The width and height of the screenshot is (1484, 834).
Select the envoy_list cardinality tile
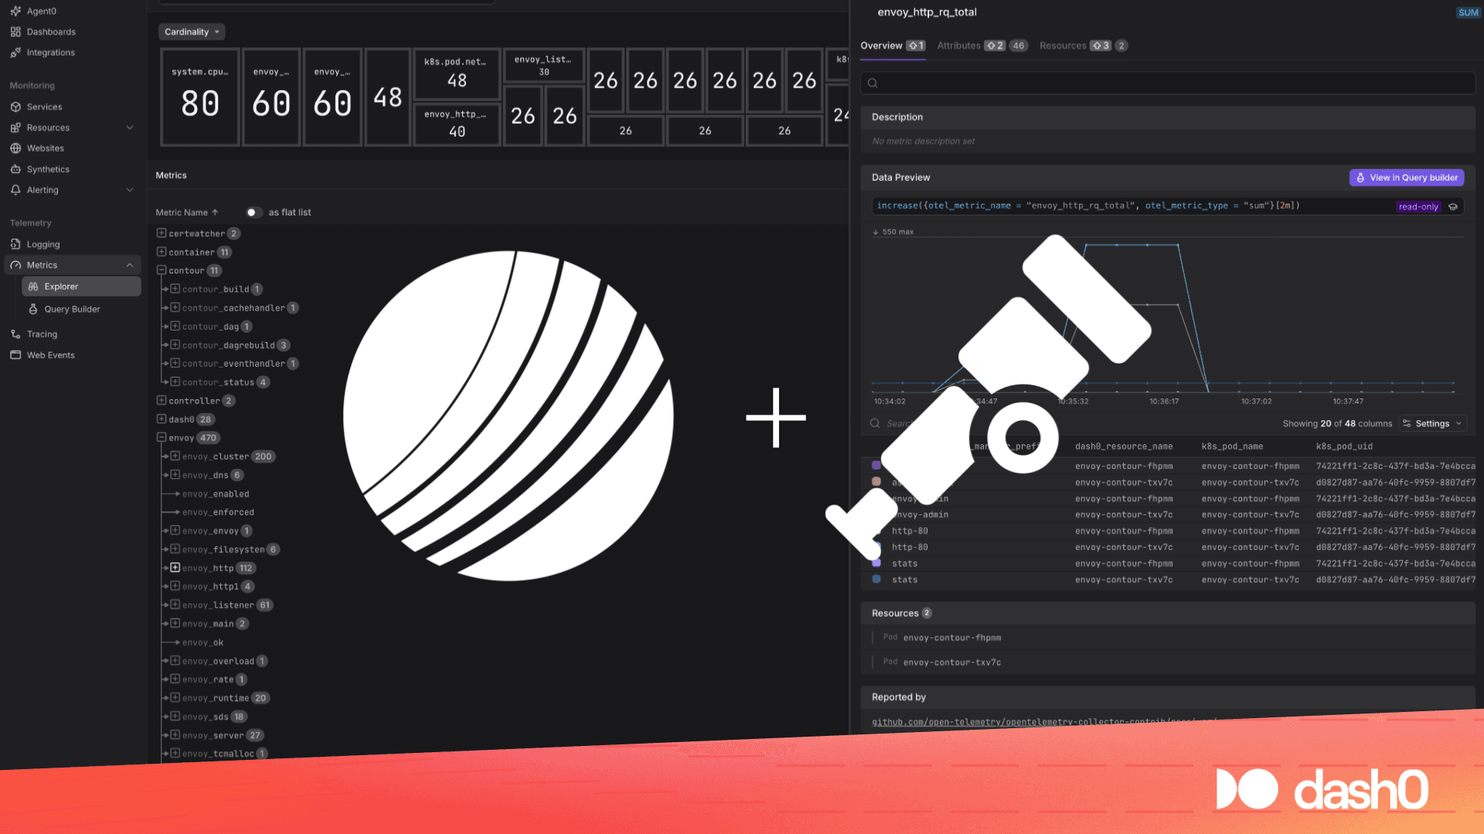coord(543,66)
